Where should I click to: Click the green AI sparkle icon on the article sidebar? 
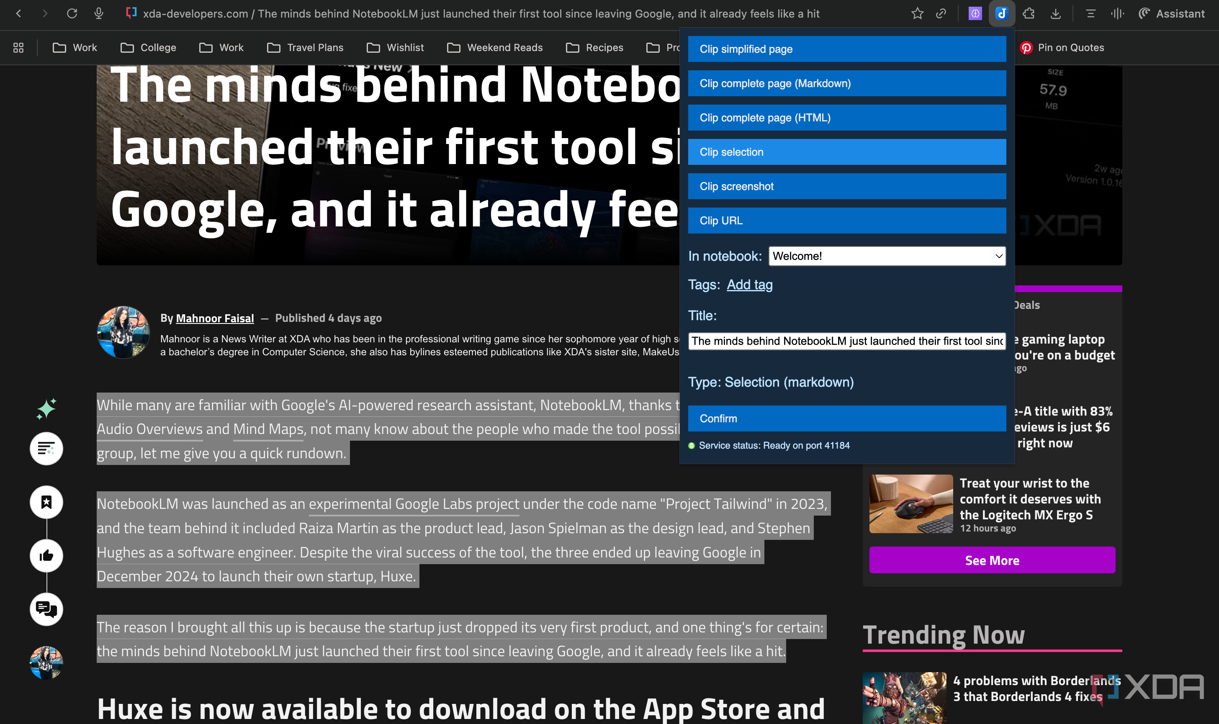click(46, 408)
